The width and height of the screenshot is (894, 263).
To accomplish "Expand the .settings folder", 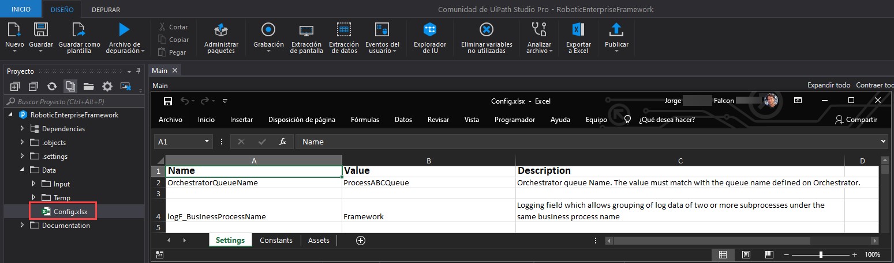I will pyautogui.click(x=22, y=156).
